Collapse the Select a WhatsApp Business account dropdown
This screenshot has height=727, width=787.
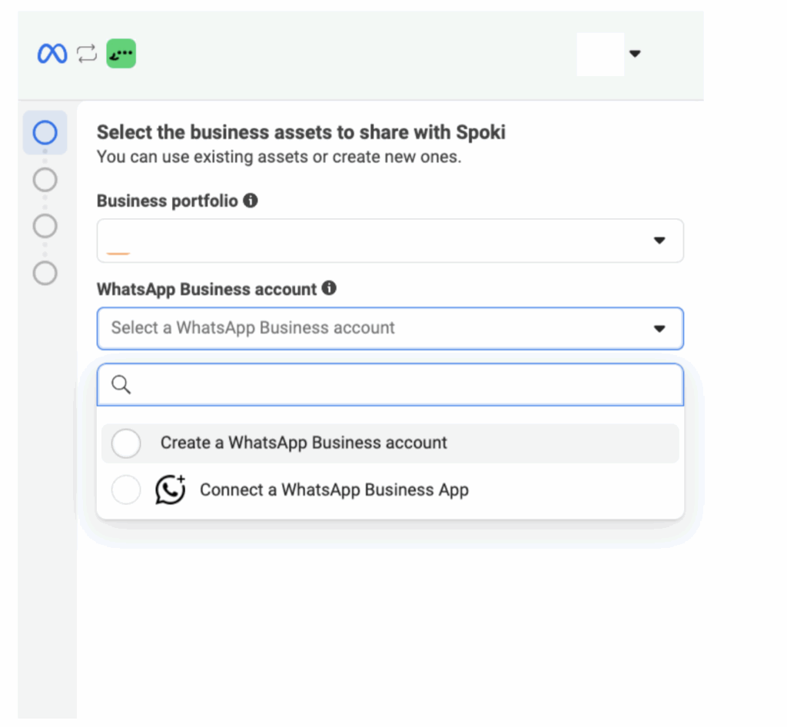click(659, 329)
